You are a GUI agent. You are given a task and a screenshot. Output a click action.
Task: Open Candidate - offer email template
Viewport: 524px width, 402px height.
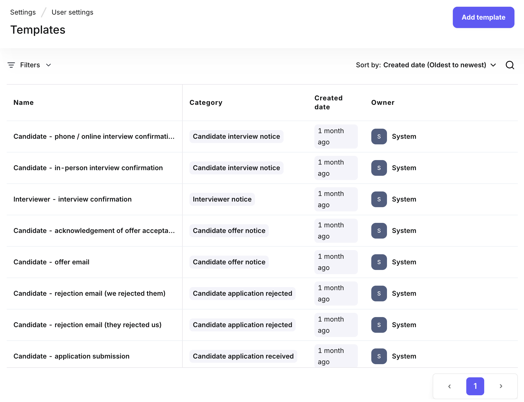pos(51,262)
